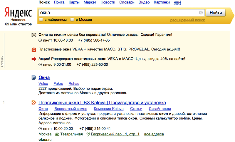The width and height of the screenshot is (235, 142).
Task: Click the '69 млн ответов' result count text
Action: click(18, 24)
